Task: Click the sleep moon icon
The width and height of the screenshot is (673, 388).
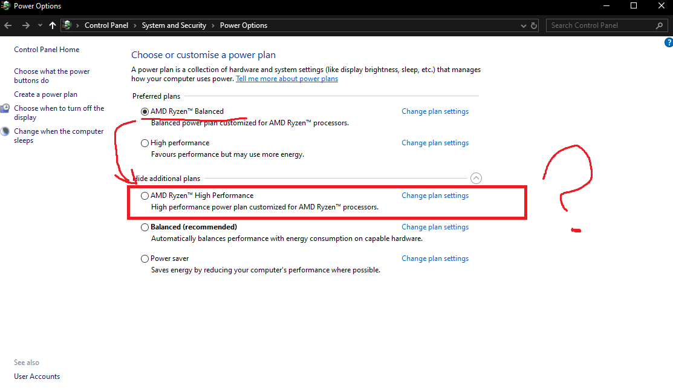Action: pyautogui.click(x=5, y=131)
